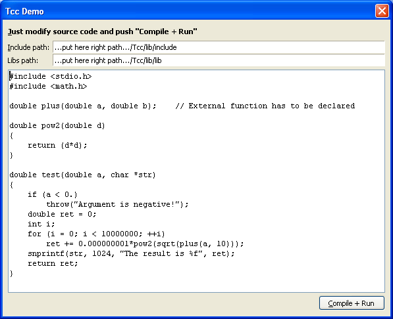Image resolution: width=393 pixels, height=319 pixels.
Task: Click the Libs path label
Action: click(23, 60)
